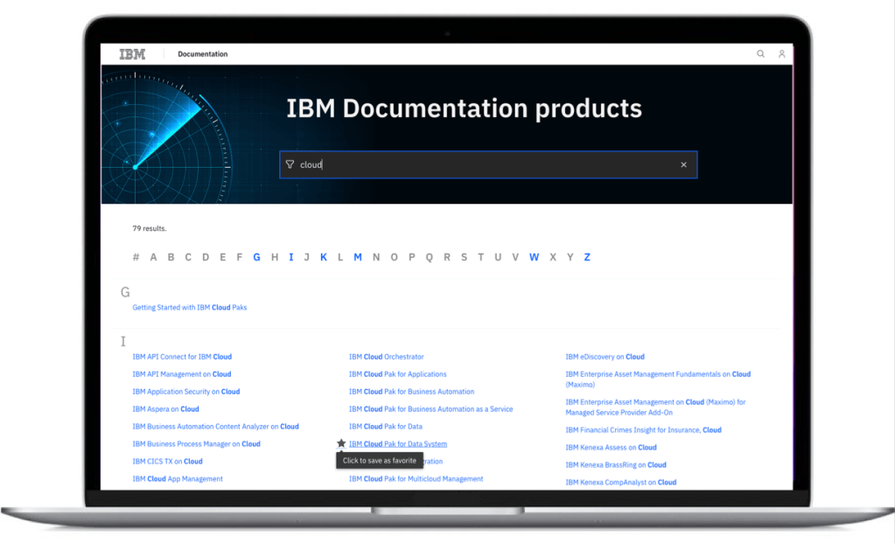Open IBM eDiscovery on Cloud link
The height and width of the screenshot is (543, 895).
click(x=605, y=357)
